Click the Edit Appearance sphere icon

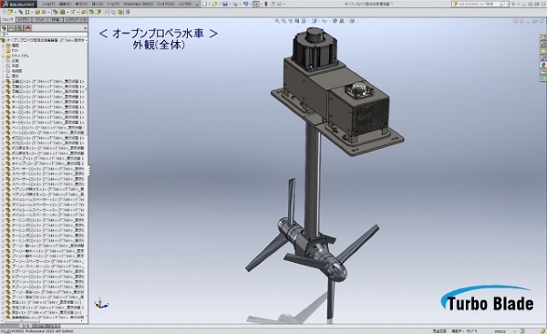[x=335, y=21]
